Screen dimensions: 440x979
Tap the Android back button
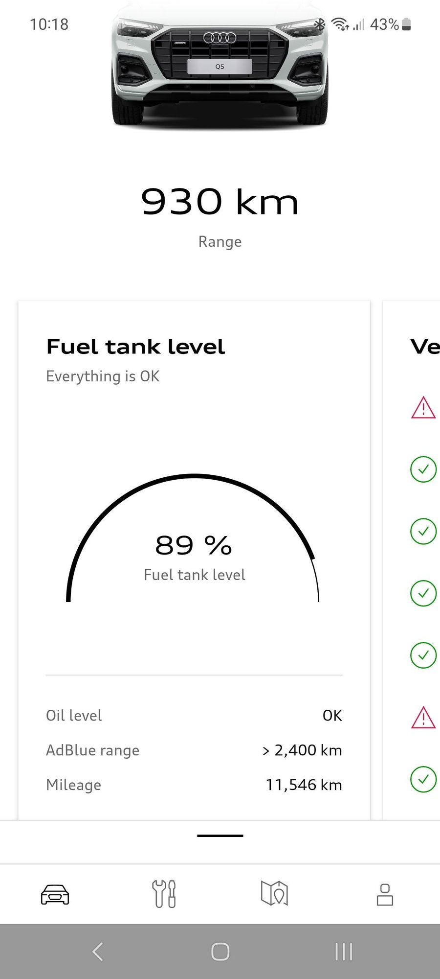point(98,952)
